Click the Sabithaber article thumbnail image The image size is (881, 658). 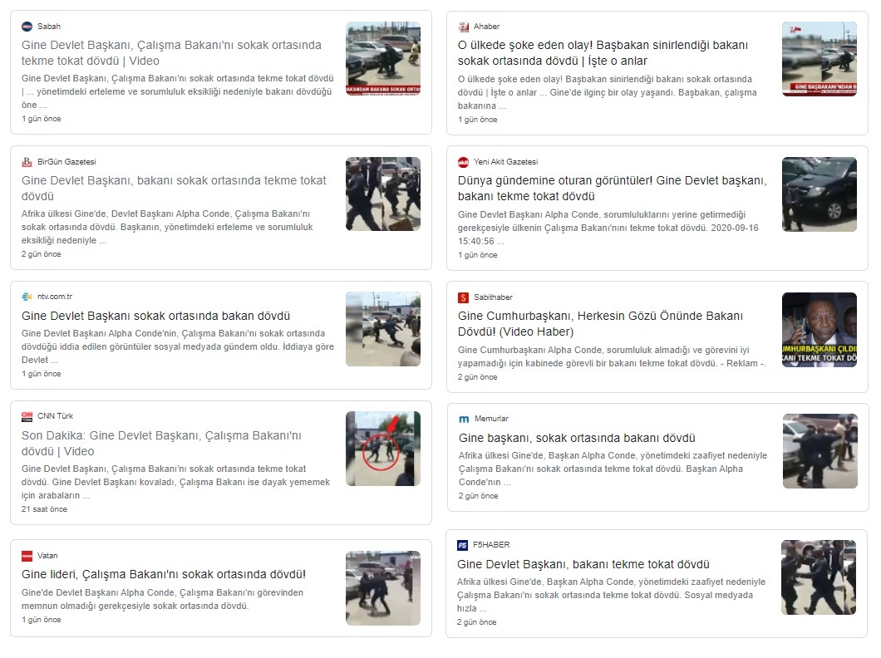pos(819,330)
